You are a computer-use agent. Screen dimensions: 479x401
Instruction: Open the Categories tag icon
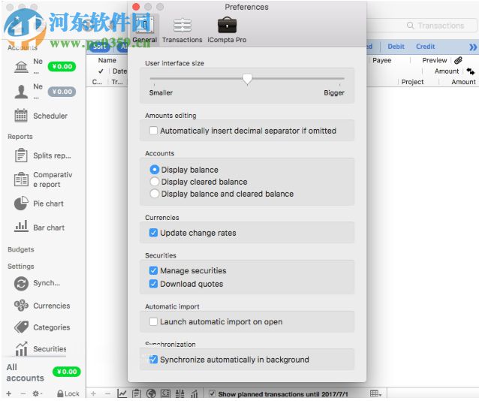[21, 327]
